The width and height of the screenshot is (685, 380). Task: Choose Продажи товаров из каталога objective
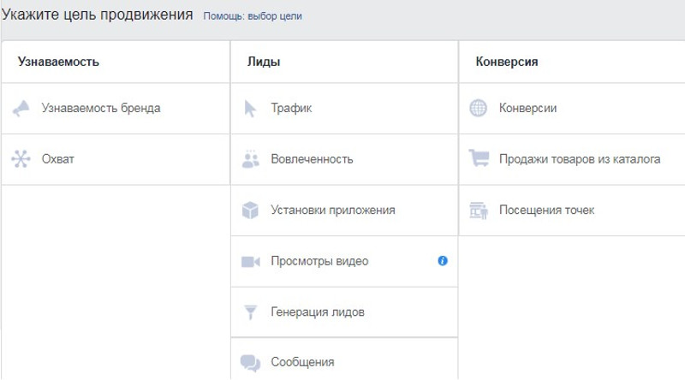tap(572, 159)
